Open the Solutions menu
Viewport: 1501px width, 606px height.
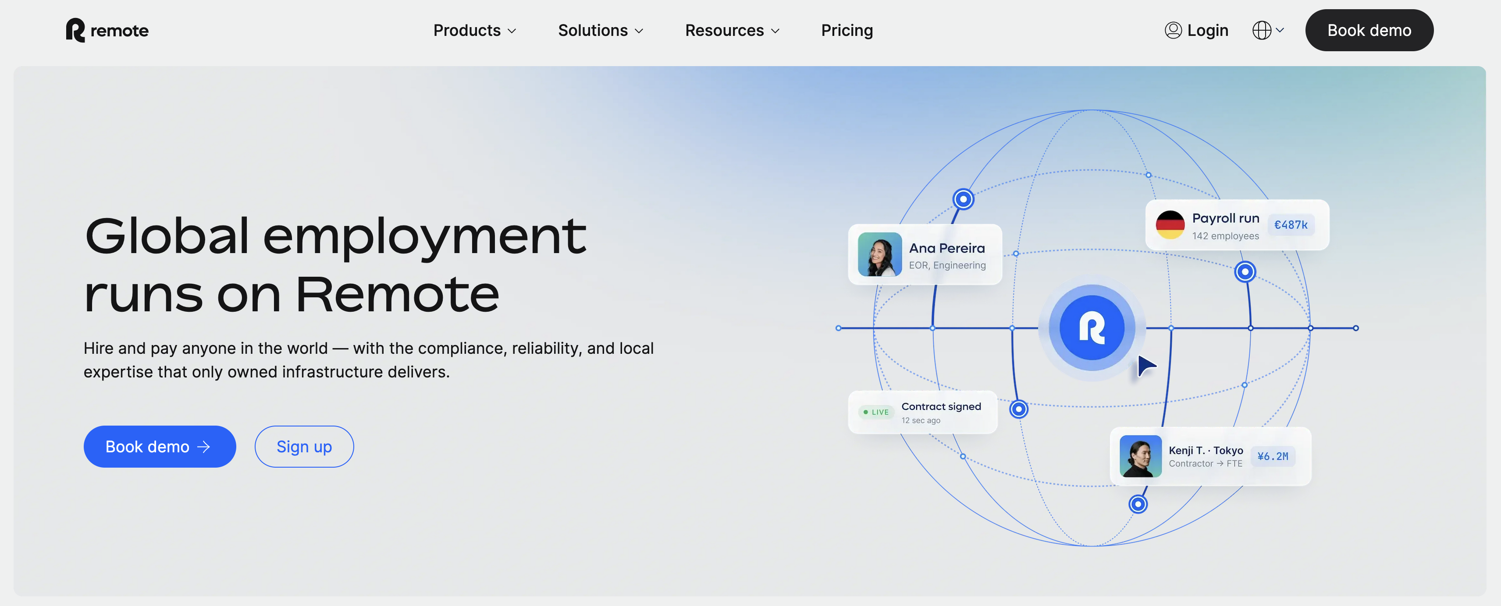(x=600, y=30)
